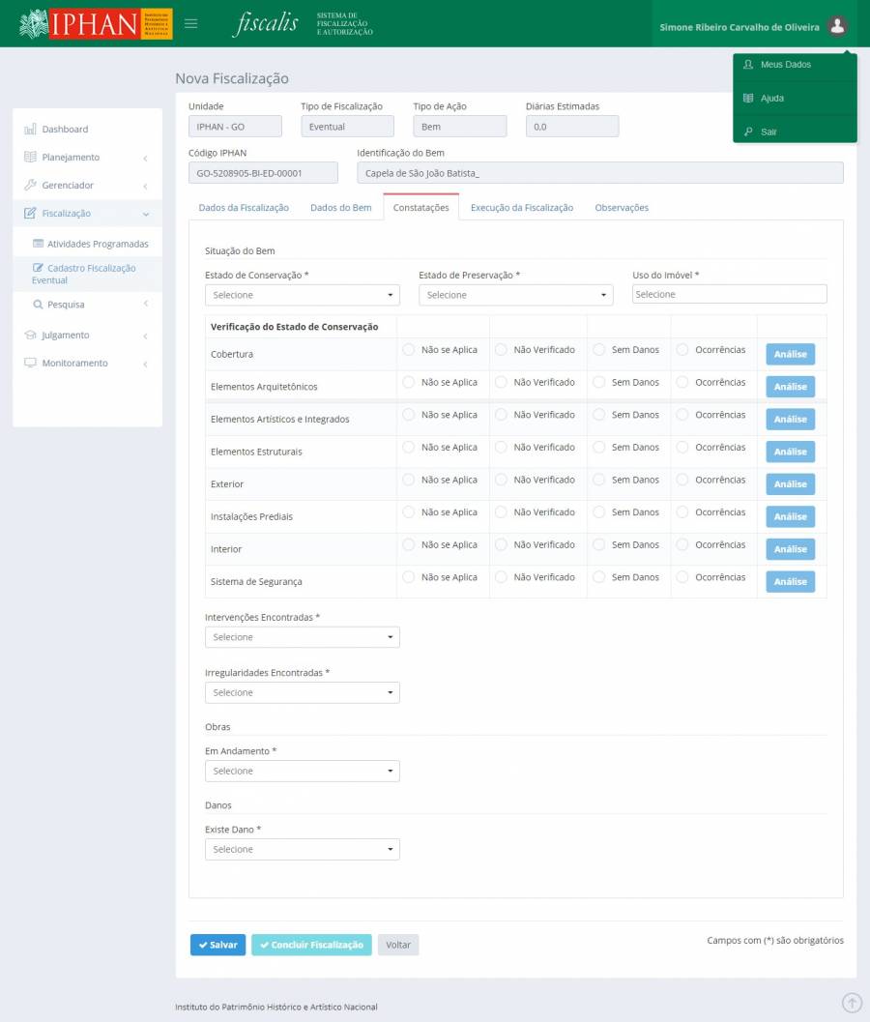Click the Dashboard chart icon in sidebar
Viewport: 870px width, 1022px height.
pyautogui.click(x=30, y=130)
